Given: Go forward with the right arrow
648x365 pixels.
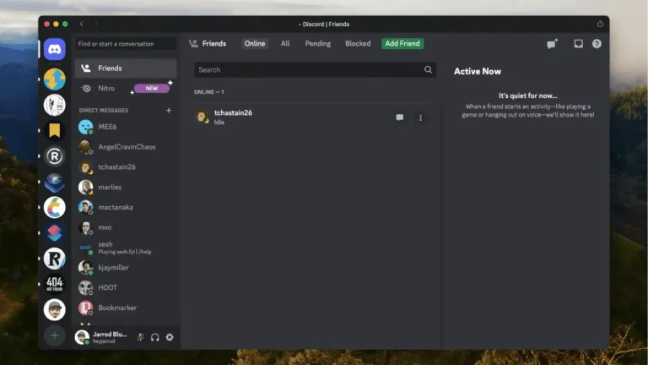Looking at the screenshot, I should click(x=96, y=24).
